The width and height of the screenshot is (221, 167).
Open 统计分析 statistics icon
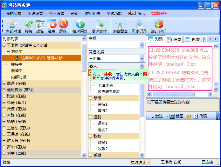tap(158, 26)
